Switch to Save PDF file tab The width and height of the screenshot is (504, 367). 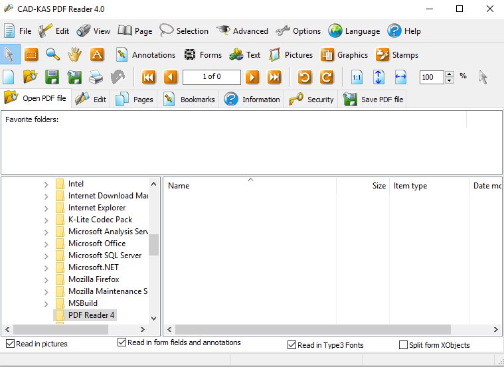(x=373, y=100)
